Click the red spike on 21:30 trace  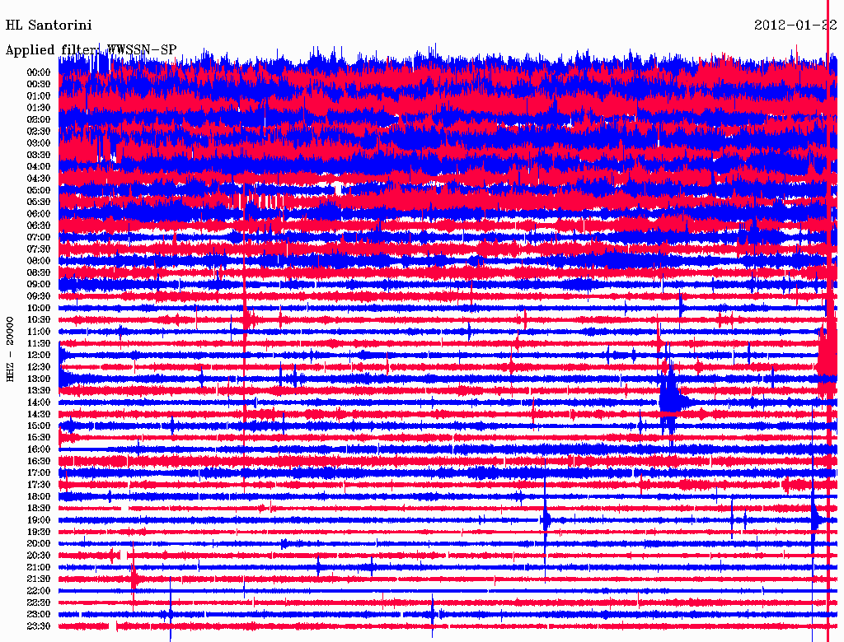(x=134, y=579)
